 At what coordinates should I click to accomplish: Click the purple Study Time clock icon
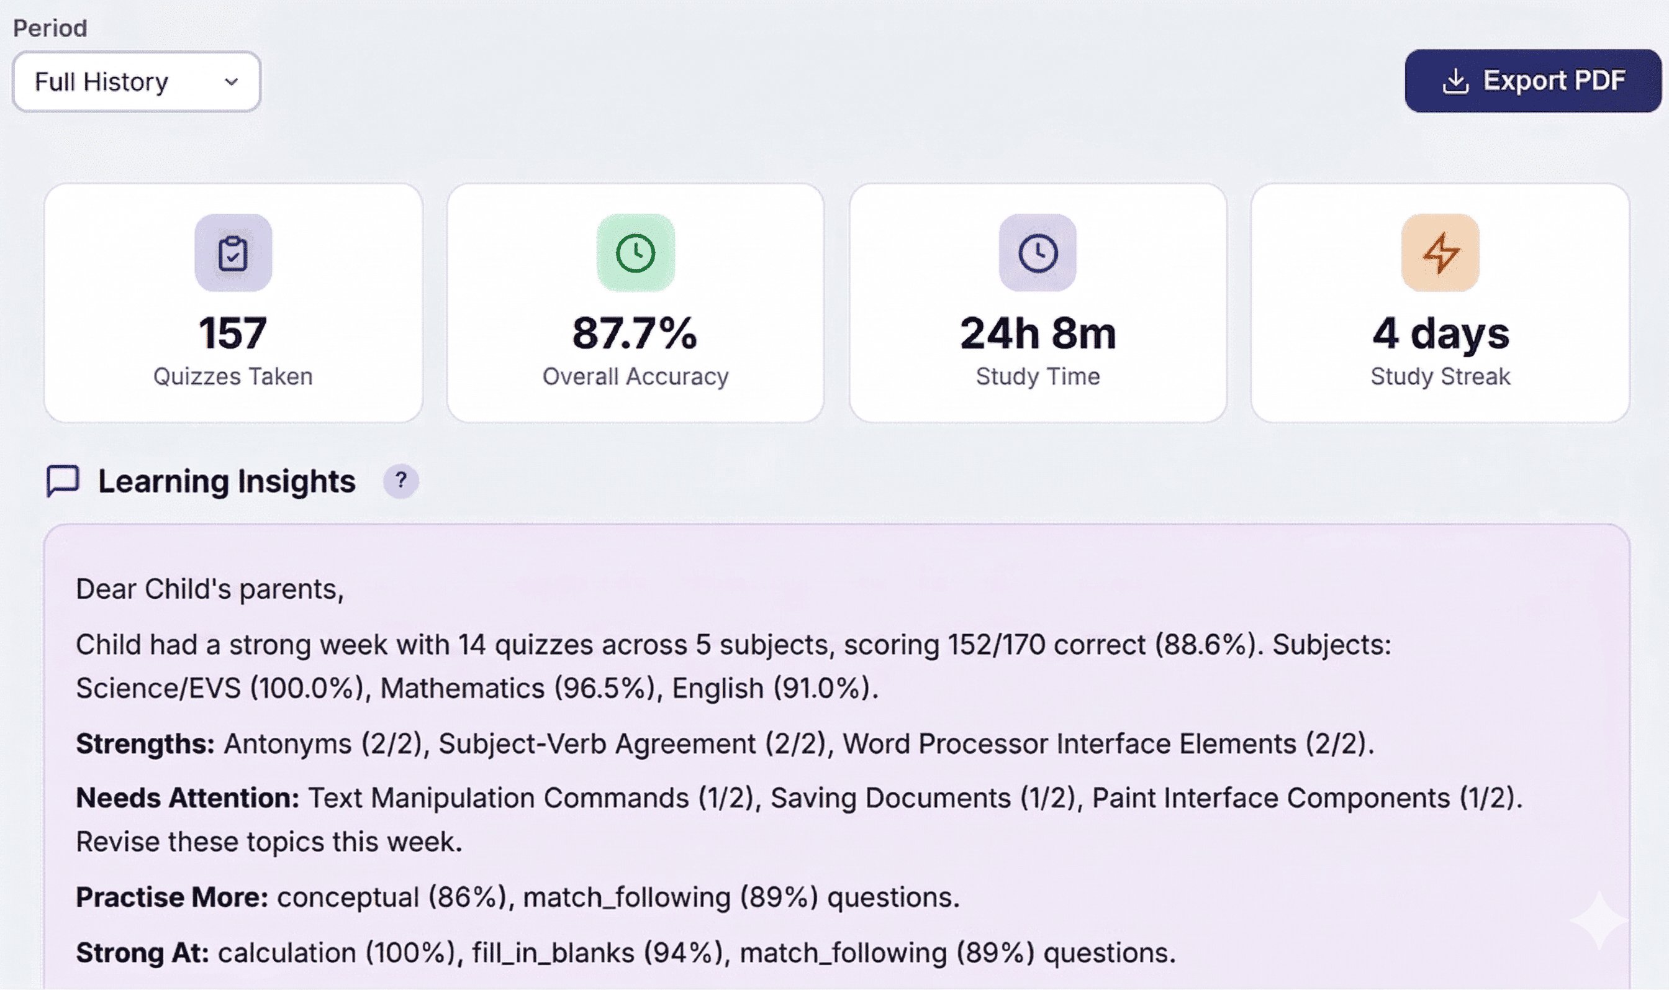pyautogui.click(x=1038, y=253)
